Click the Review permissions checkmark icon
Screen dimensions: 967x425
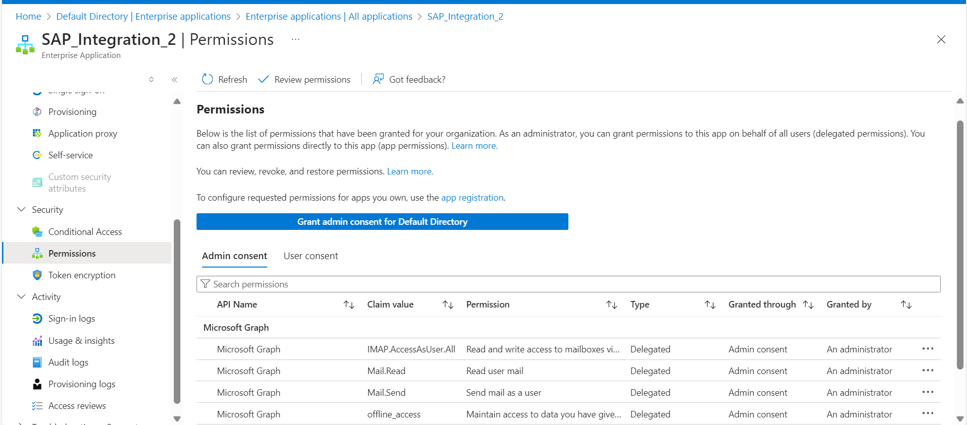[263, 79]
